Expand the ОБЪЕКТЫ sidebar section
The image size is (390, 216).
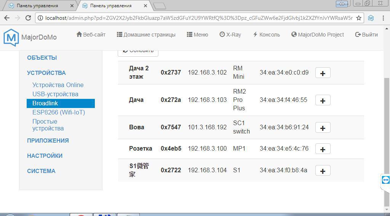pos(42,57)
